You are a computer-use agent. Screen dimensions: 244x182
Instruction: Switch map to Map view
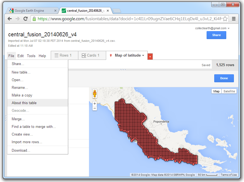216,91
